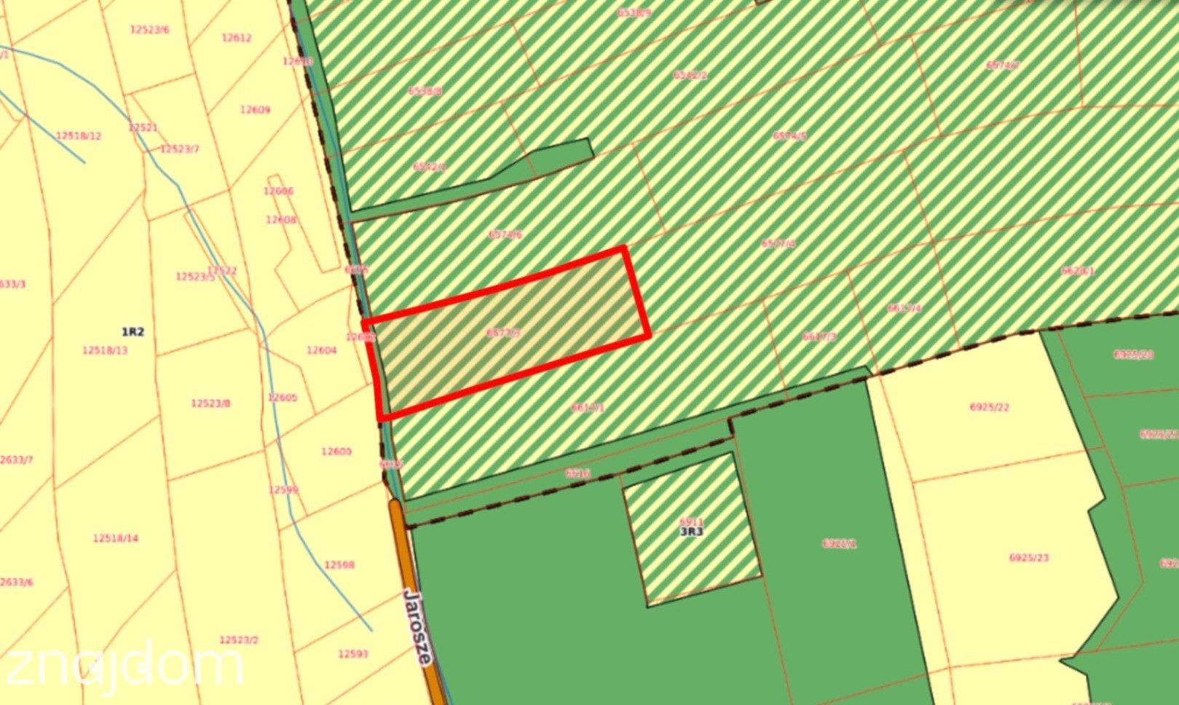Select parcel number 12609
Screen dimensions: 1179x705
tap(255, 110)
